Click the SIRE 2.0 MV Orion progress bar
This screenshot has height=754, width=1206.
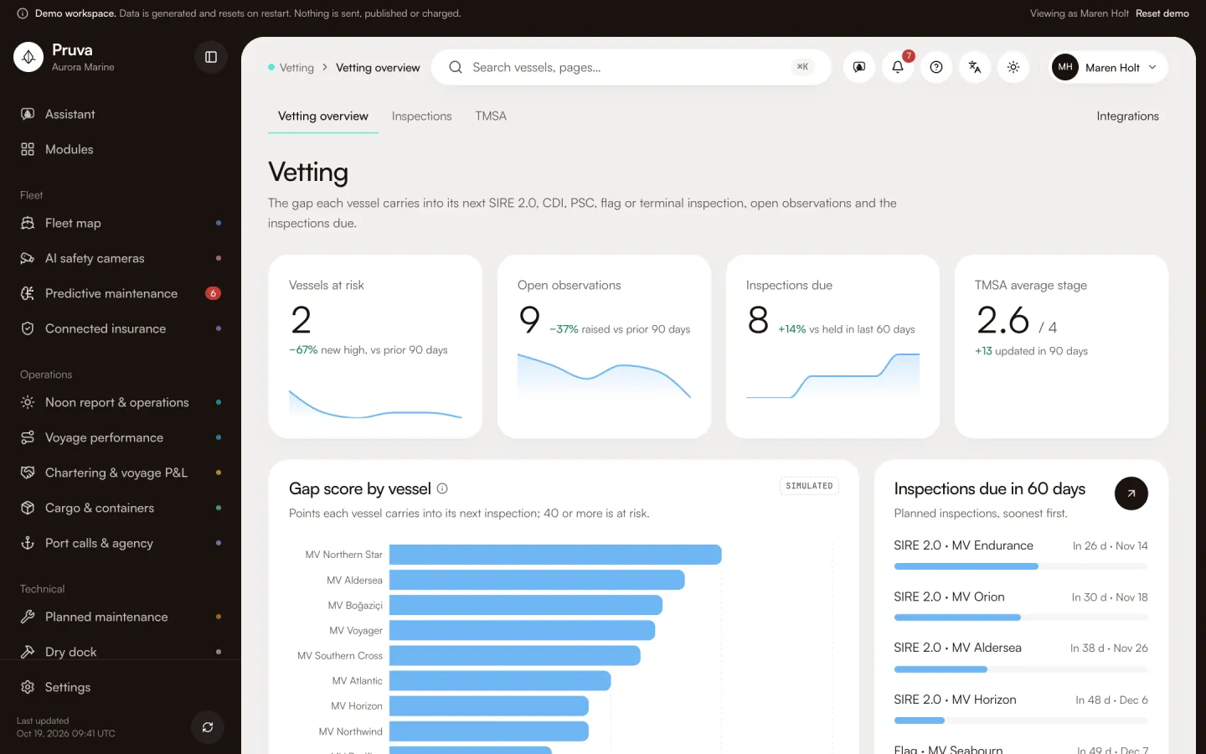pyautogui.click(x=1021, y=617)
